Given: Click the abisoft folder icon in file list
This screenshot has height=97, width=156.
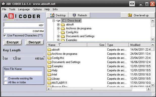Looking at the screenshot, I should coord(49,50).
